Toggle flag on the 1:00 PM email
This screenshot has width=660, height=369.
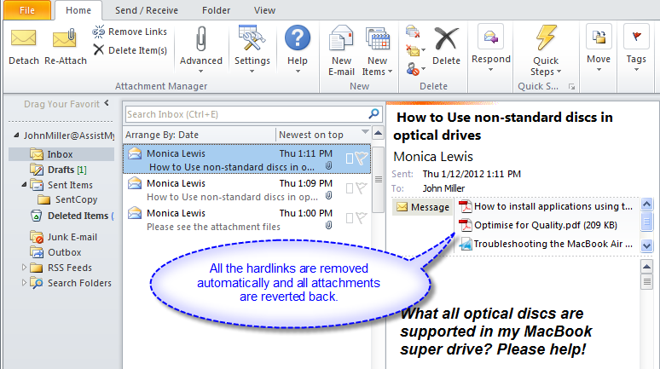click(362, 218)
